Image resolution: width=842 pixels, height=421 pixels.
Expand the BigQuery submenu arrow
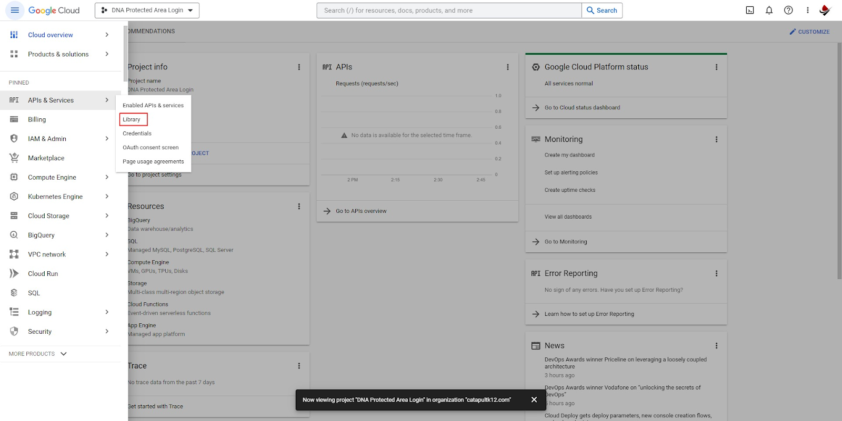[107, 235]
